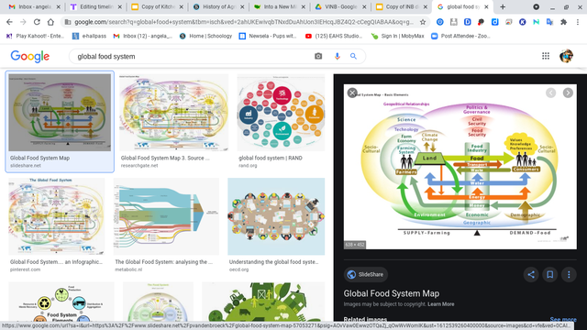This screenshot has height=330, width=587.
Task: Open Global Food System Map title link
Action: tap(392, 293)
